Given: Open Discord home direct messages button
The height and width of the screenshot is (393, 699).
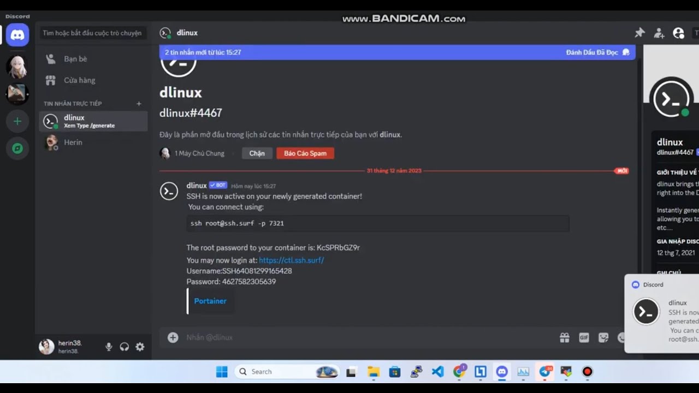Looking at the screenshot, I should [17, 35].
